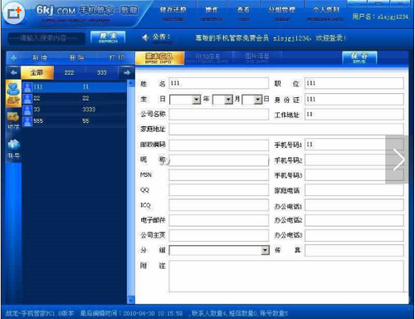
Task: Open the 账号 accounts sidebar section
Action: click(13, 149)
